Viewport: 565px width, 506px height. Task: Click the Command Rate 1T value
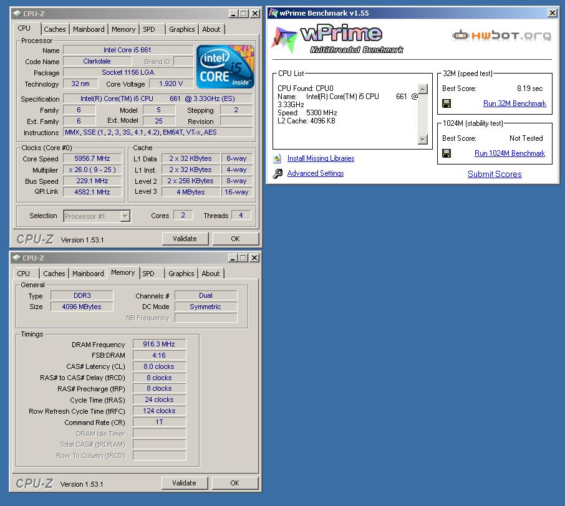[x=159, y=422]
